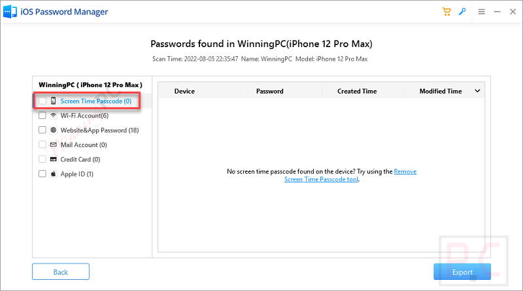Click the Mail Account envelope icon
This screenshot has height=291, width=523.
[x=54, y=145]
